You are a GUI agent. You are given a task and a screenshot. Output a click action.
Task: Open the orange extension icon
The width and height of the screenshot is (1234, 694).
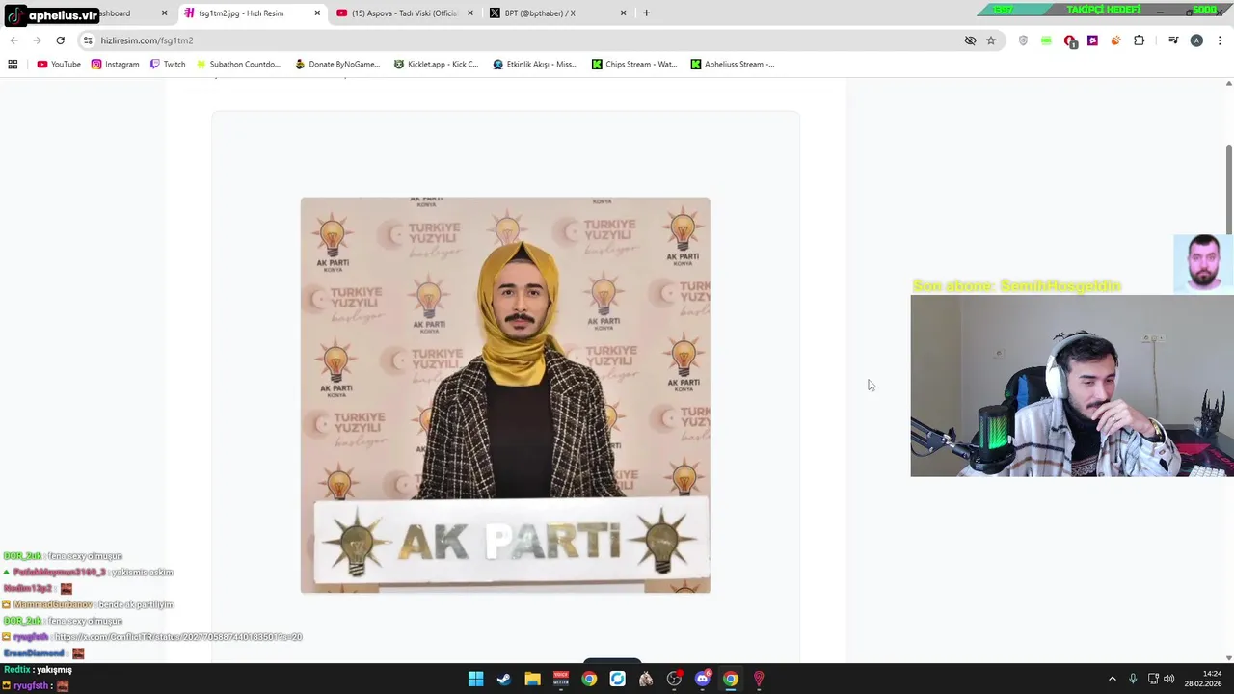tap(1115, 40)
